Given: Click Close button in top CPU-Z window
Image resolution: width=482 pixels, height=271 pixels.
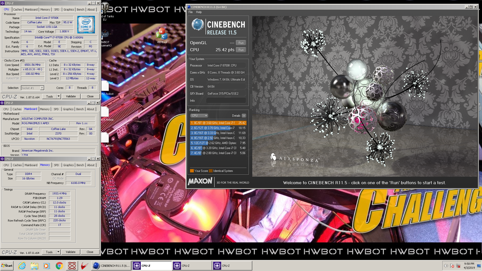Looking at the screenshot, I should pos(90,96).
